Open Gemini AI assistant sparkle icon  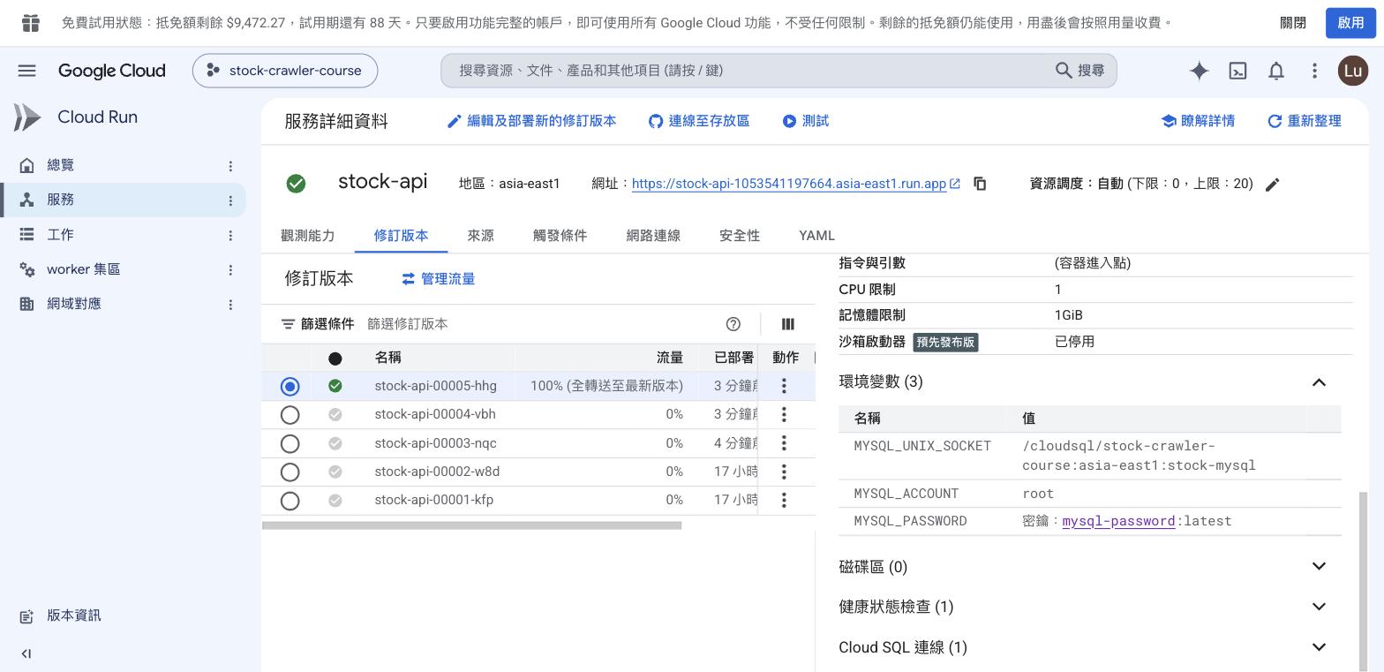[1199, 71]
